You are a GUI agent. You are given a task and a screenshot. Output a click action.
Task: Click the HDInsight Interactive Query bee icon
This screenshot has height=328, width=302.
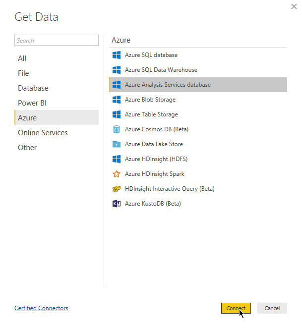point(117,189)
